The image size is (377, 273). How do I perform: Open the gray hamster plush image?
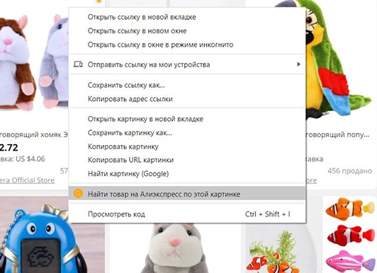[x=175, y=248]
